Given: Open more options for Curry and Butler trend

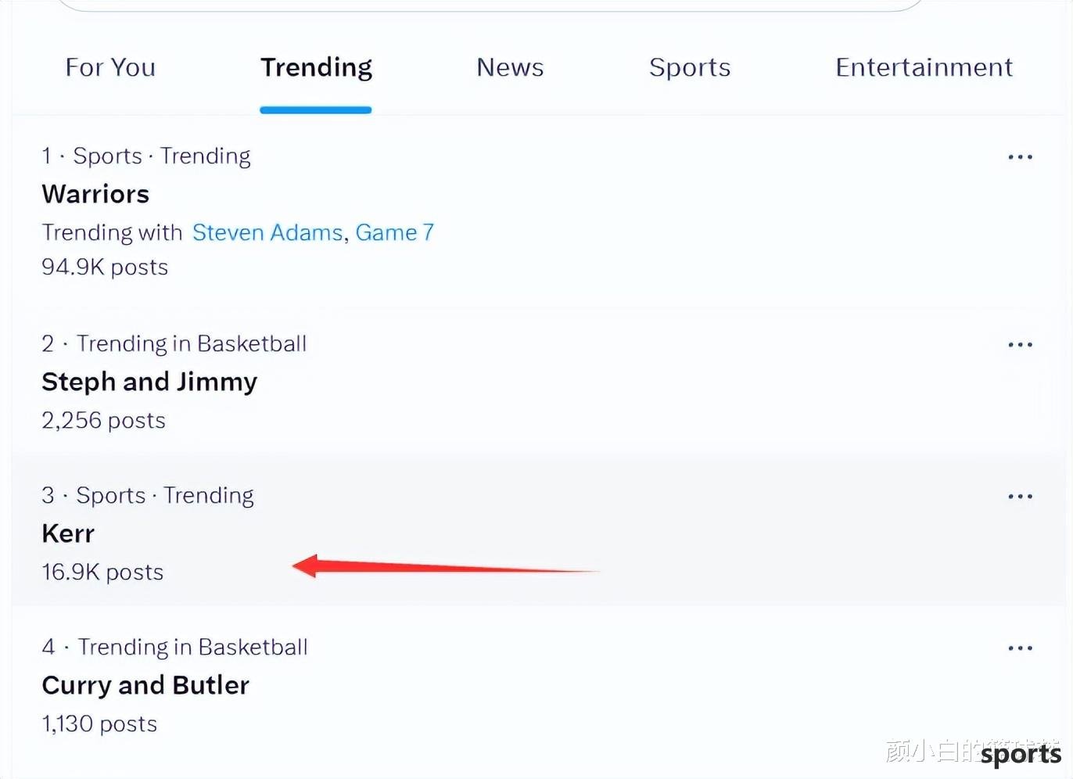Looking at the screenshot, I should (1020, 648).
